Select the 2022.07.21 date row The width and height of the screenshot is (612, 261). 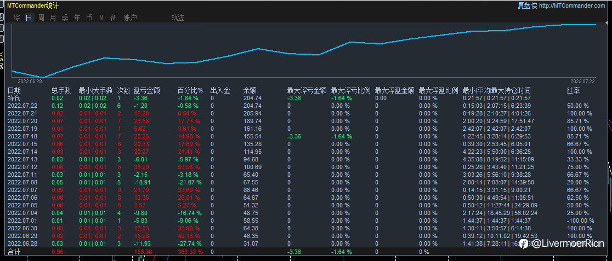(x=22, y=113)
